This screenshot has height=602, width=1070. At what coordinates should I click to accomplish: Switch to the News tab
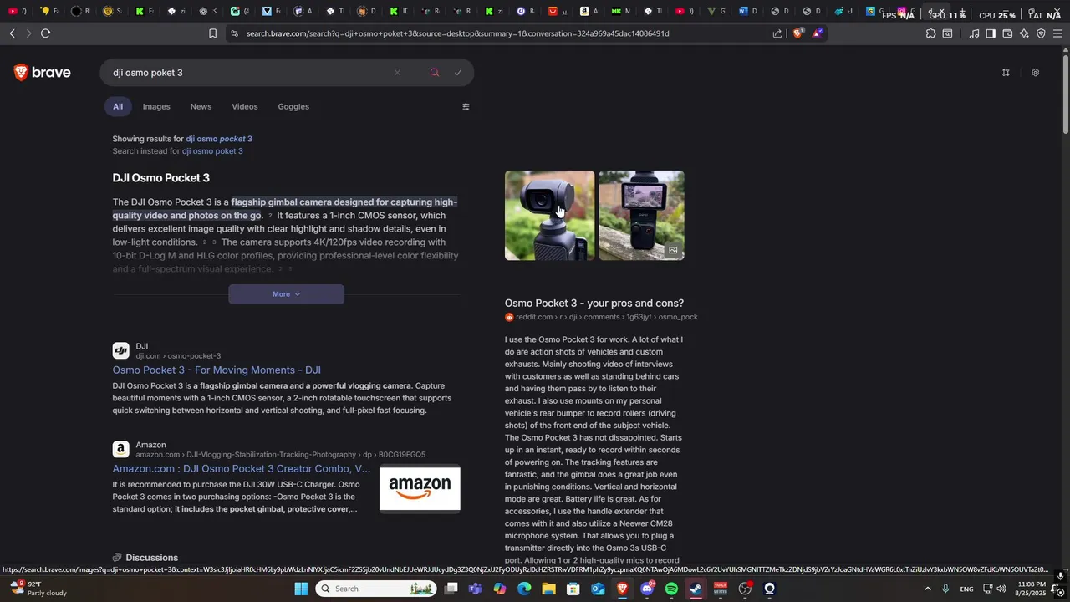(201, 106)
